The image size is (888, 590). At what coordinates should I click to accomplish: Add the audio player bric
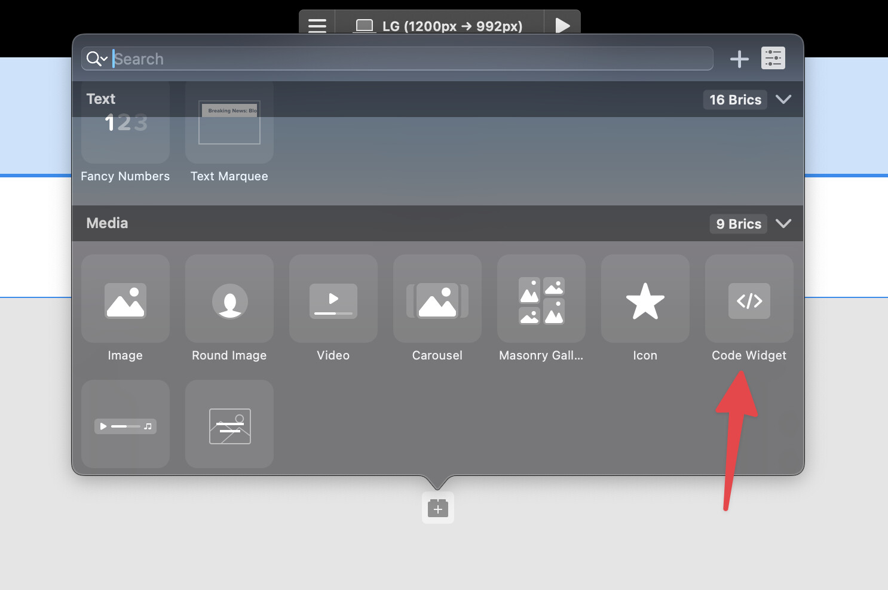point(125,425)
